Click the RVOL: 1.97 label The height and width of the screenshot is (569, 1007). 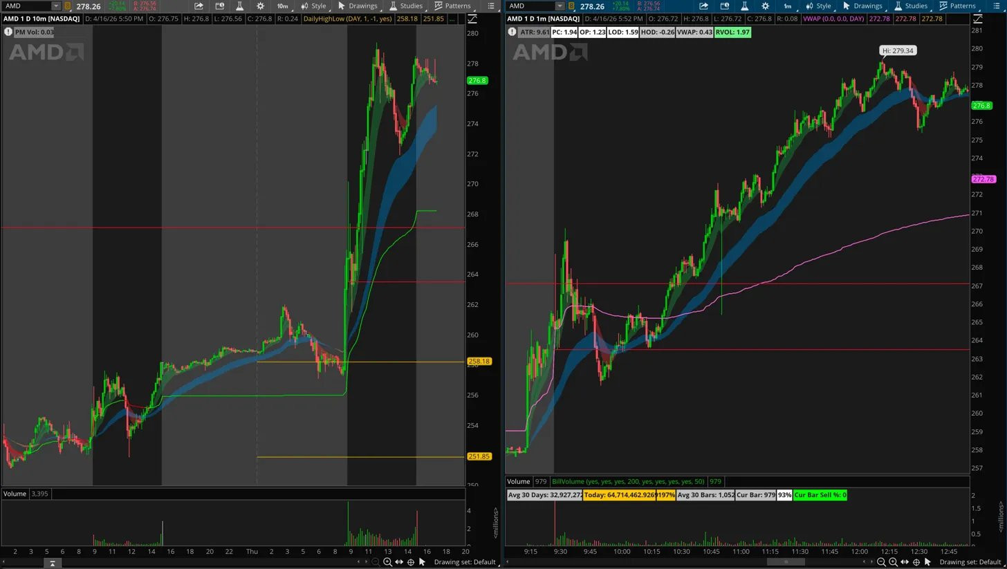point(732,32)
